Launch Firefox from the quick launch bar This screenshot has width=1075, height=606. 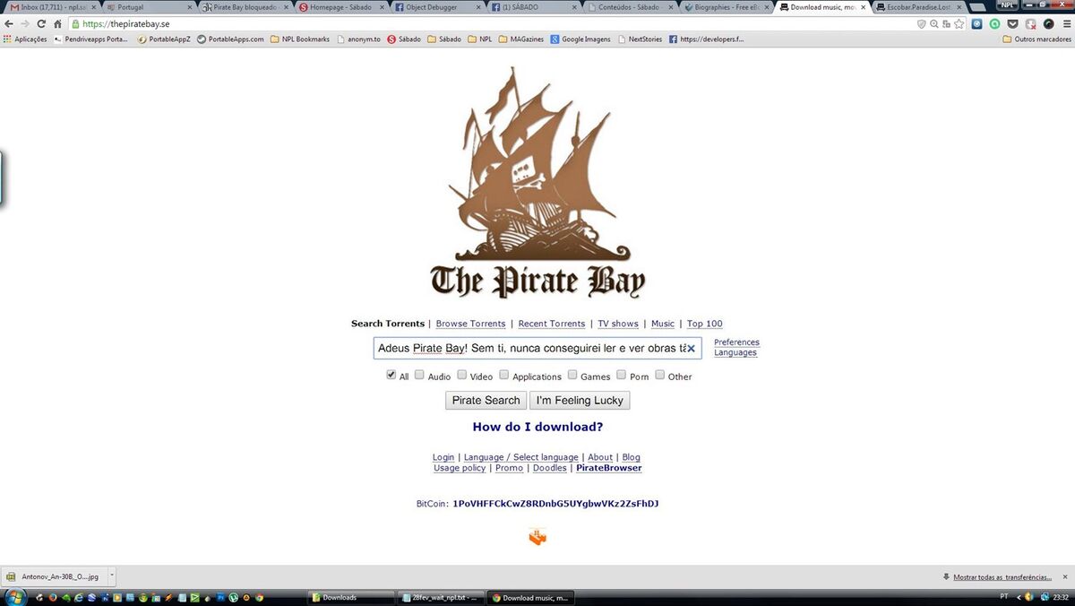[53, 597]
